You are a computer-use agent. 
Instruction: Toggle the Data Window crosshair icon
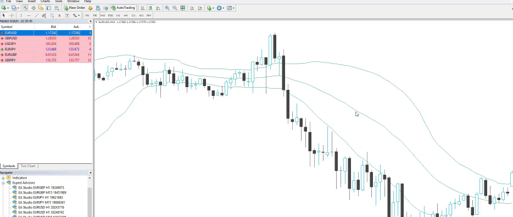(x=34, y=8)
